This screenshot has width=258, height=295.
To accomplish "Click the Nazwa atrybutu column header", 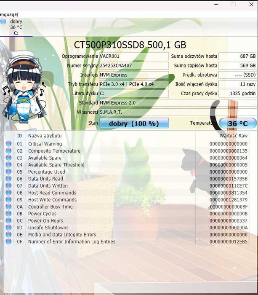I will (45, 136).
